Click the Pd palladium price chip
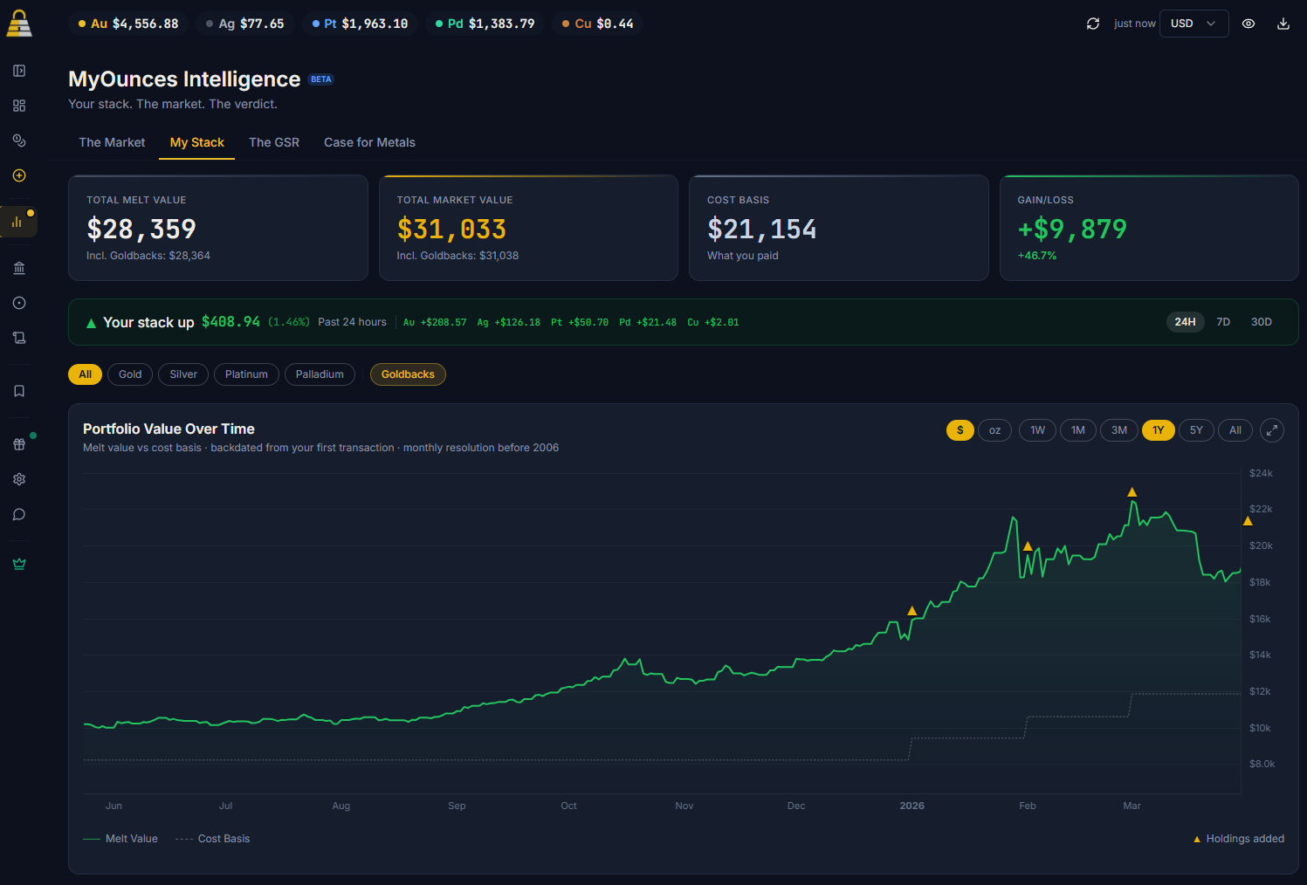 pos(485,24)
